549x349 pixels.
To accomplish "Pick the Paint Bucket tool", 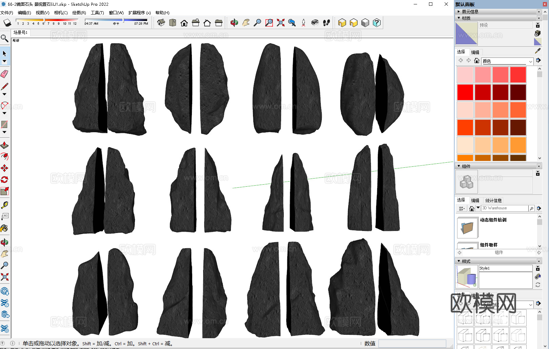I will coord(4,229).
